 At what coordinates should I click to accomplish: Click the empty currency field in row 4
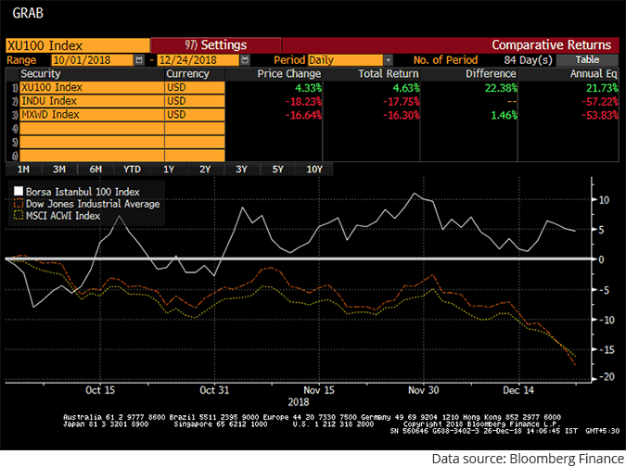click(195, 129)
